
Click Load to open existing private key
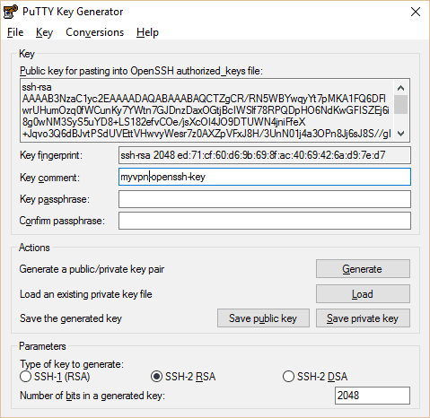(363, 294)
